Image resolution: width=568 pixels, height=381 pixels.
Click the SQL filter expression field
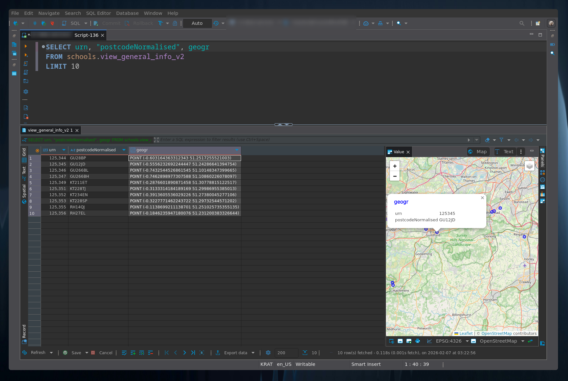pyautogui.click(x=310, y=140)
